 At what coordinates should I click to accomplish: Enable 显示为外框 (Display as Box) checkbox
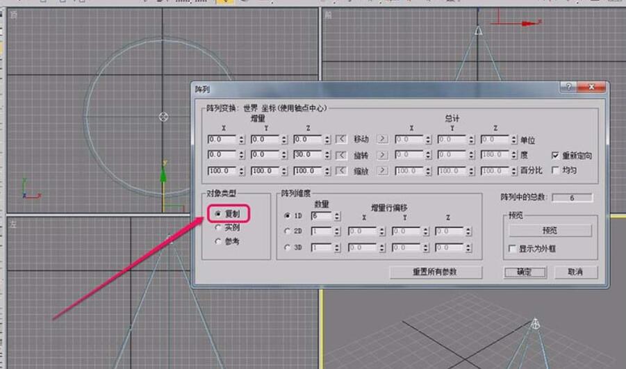pyautogui.click(x=512, y=249)
